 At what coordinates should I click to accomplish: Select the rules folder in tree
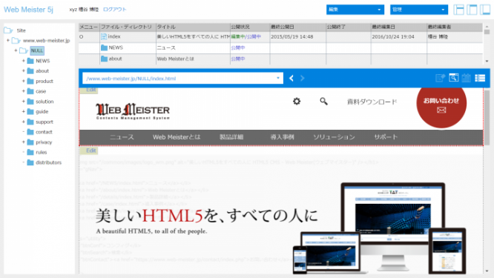41,152
